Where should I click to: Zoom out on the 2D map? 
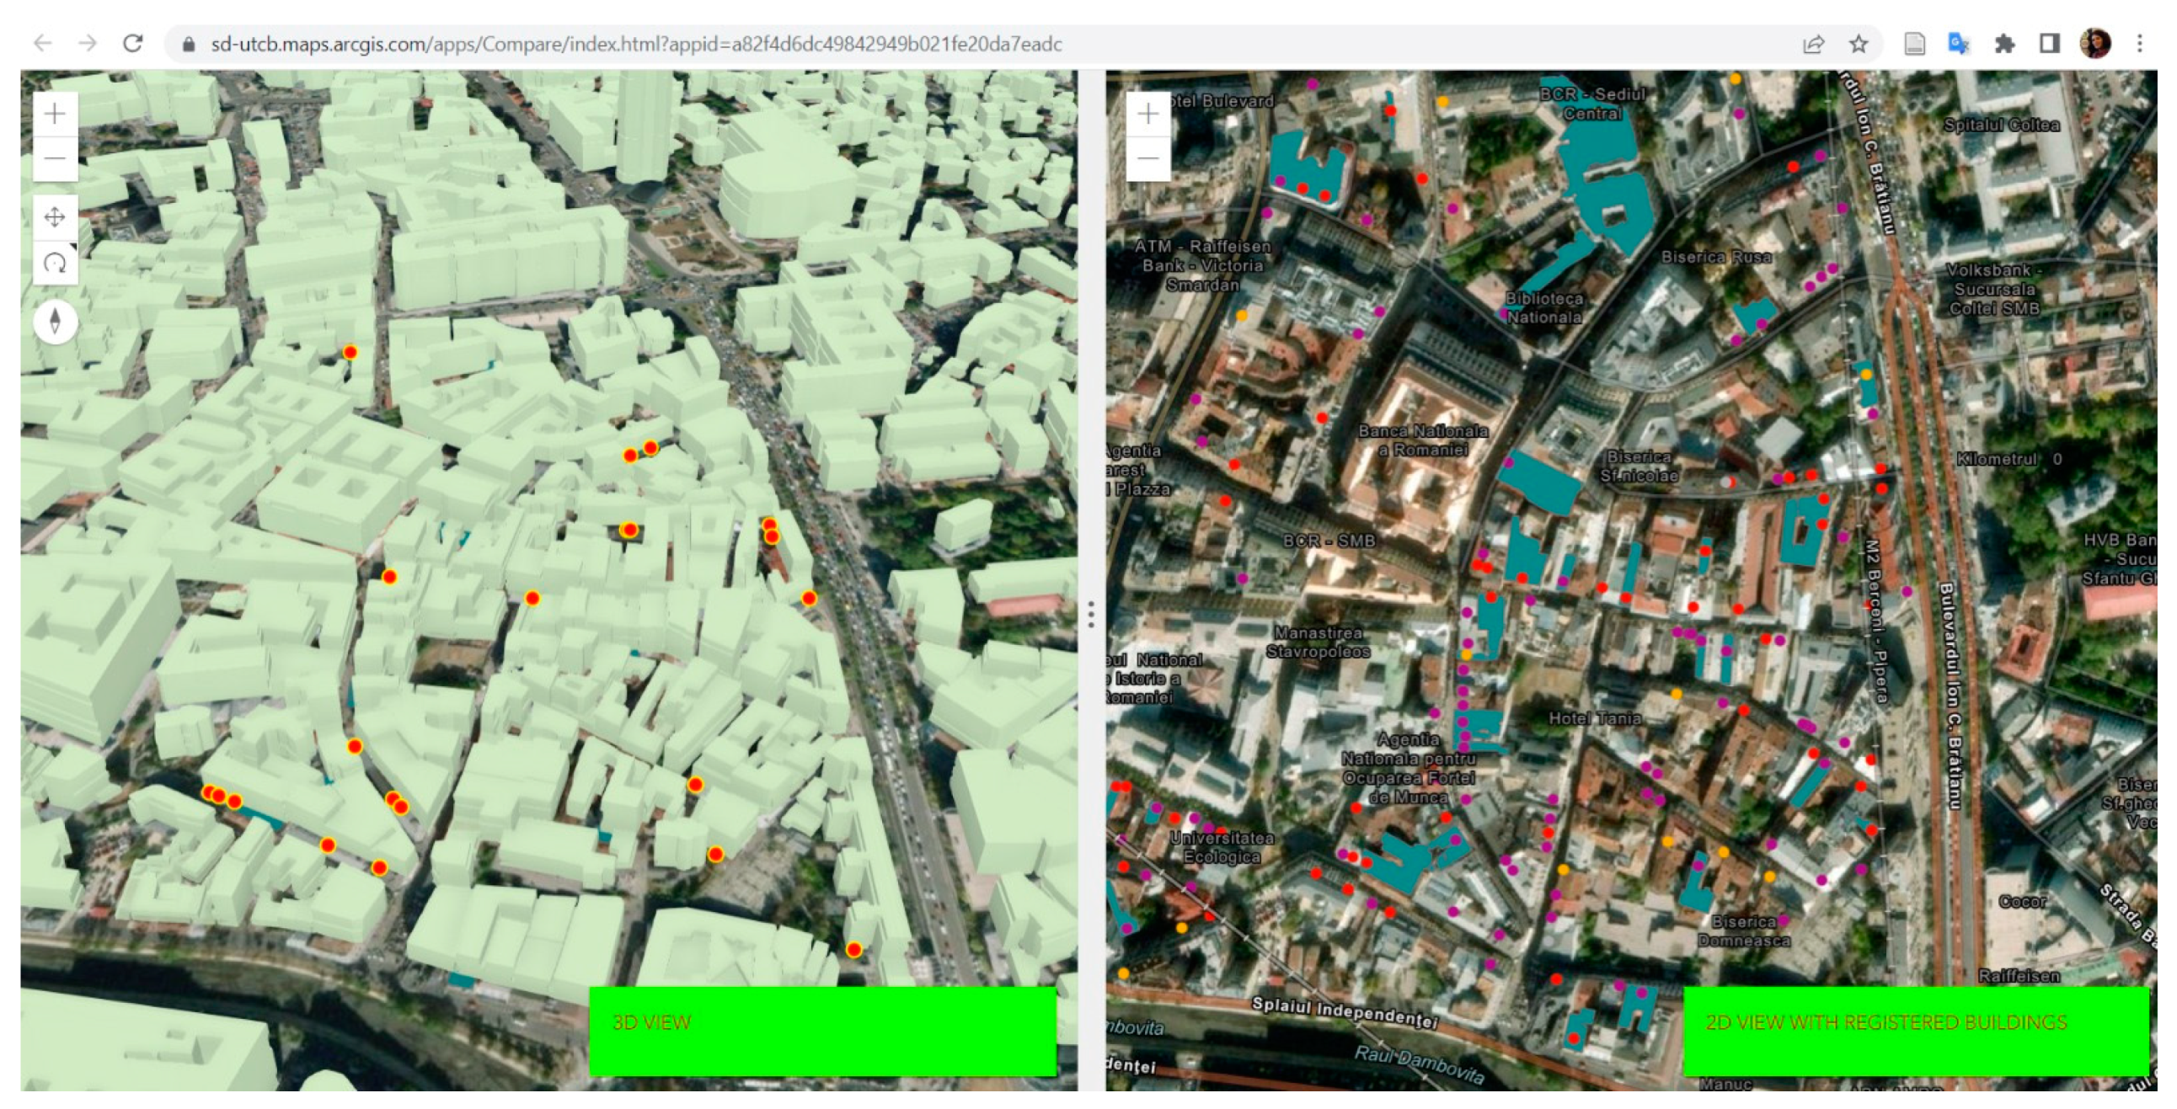[1147, 158]
